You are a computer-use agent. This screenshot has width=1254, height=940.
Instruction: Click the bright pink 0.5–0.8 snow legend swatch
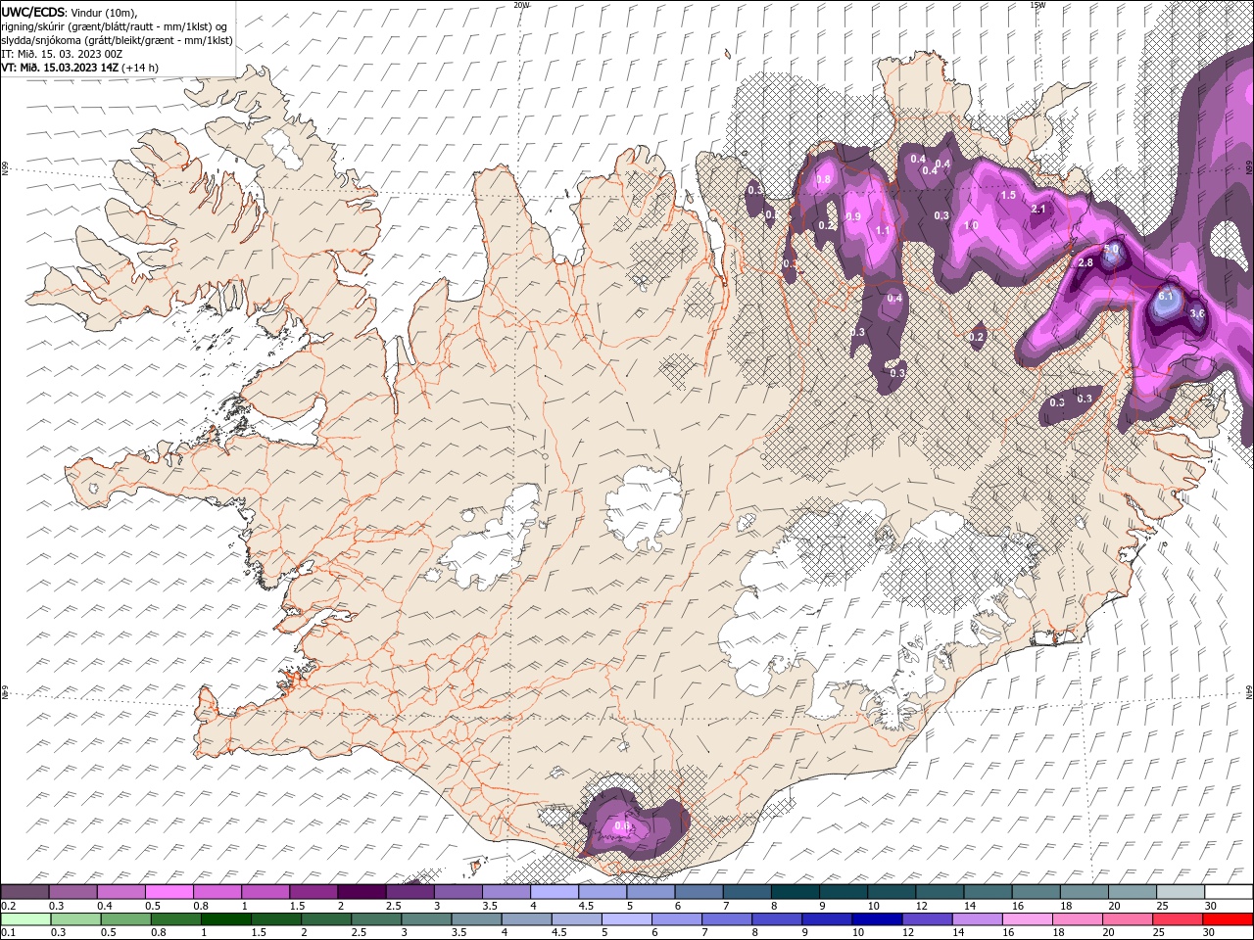click(x=169, y=892)
